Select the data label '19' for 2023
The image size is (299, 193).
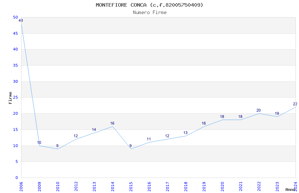pos(277,113)
